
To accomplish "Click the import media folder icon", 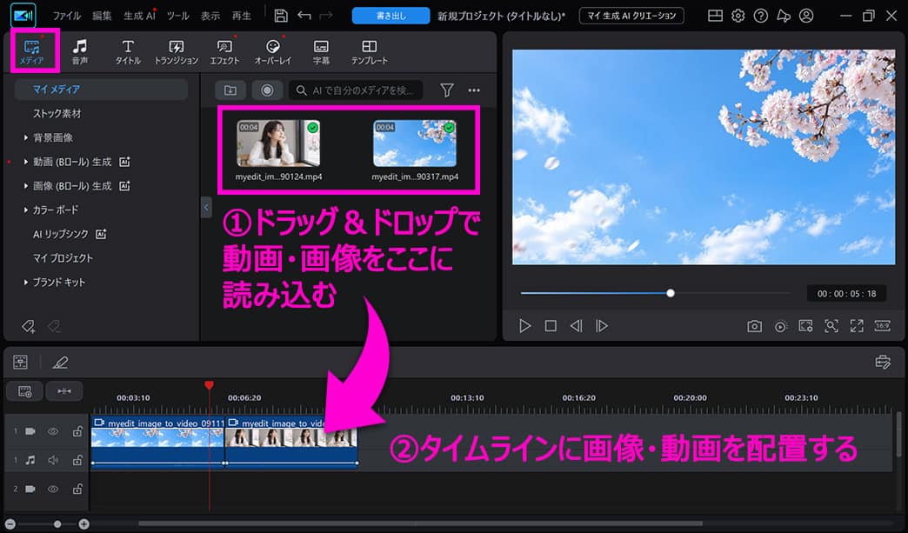I will pos(230,90).
